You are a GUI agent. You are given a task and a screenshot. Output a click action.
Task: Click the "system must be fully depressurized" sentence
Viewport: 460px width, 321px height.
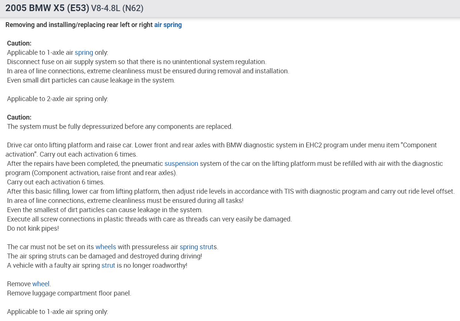click(x=120, y=127)
